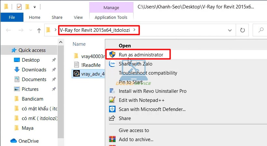Select the !ReadMe text file

87,65
